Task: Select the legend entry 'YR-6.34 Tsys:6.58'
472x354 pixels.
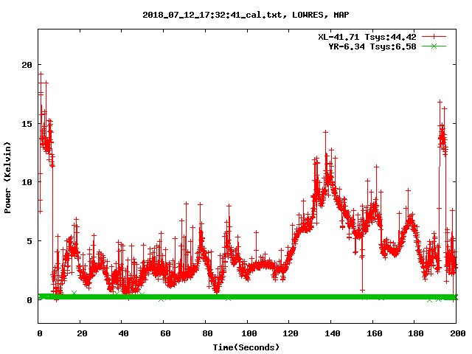Action: pyautogui.click(x=372, y=46)
